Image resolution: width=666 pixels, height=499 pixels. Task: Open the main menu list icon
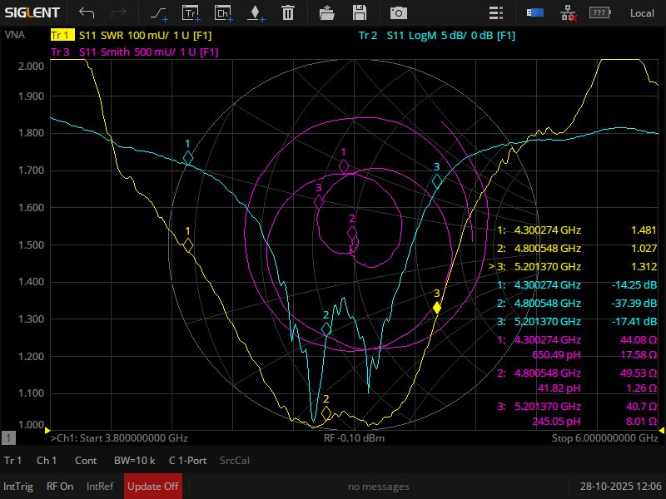coord(496,12)
